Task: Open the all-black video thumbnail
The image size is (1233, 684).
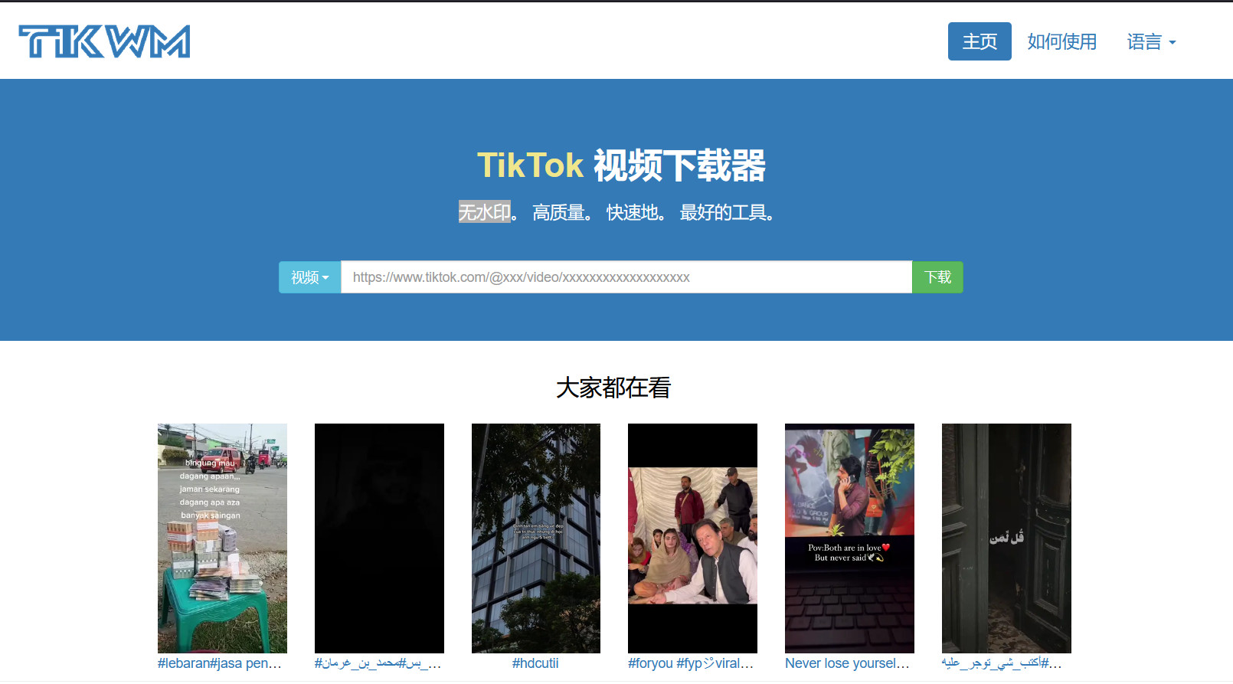Action: click(x=379, y=538)
